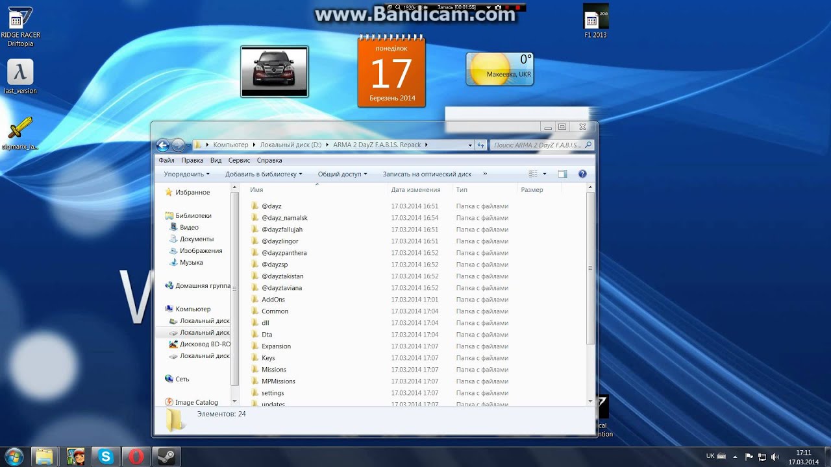This screenshot has height=467, width=831.
Task: Show more toolbar commands via chevron
Action: click(485, 174)
